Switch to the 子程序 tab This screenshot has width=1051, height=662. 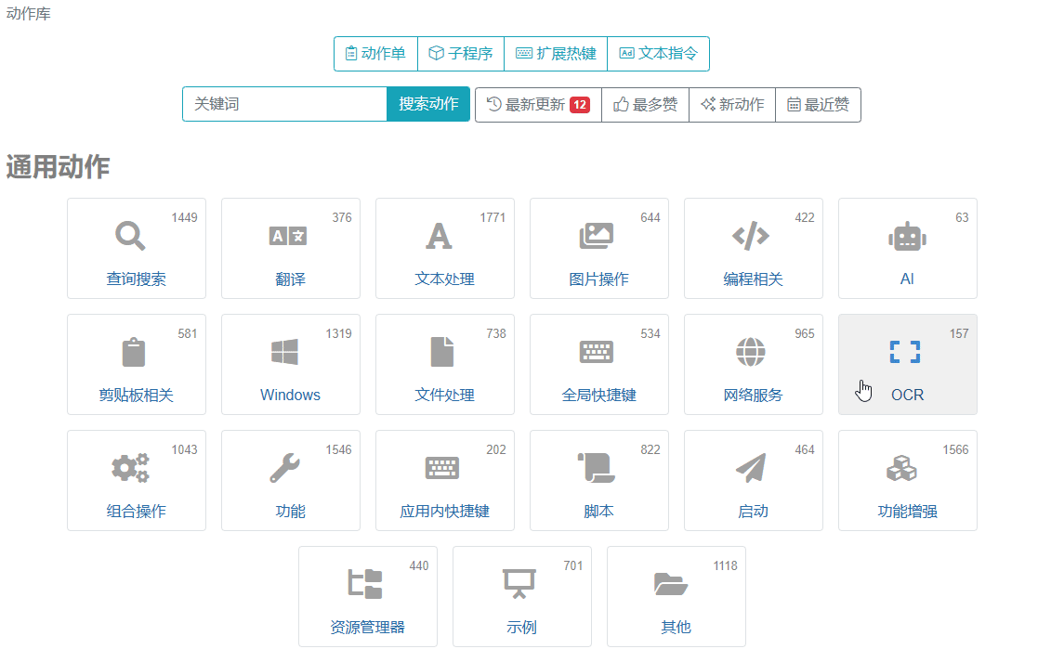coord(461,54)
